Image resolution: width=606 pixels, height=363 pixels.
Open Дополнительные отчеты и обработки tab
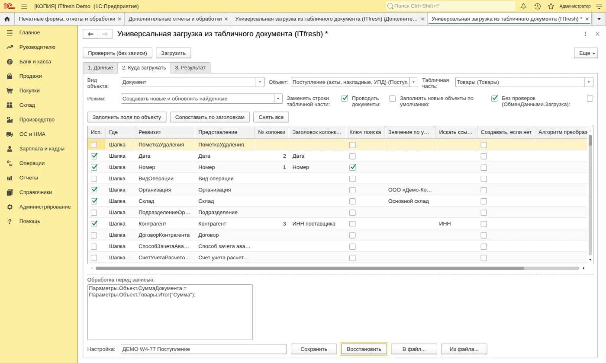coord(175,19)
